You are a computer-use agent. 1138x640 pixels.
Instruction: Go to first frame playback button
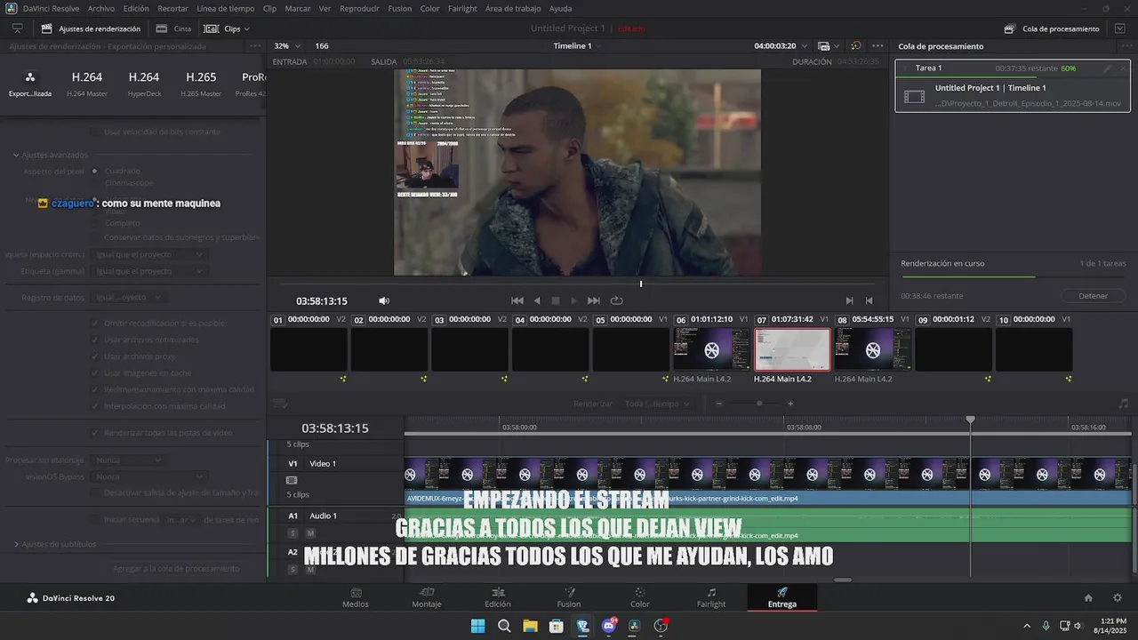(517, 301)
